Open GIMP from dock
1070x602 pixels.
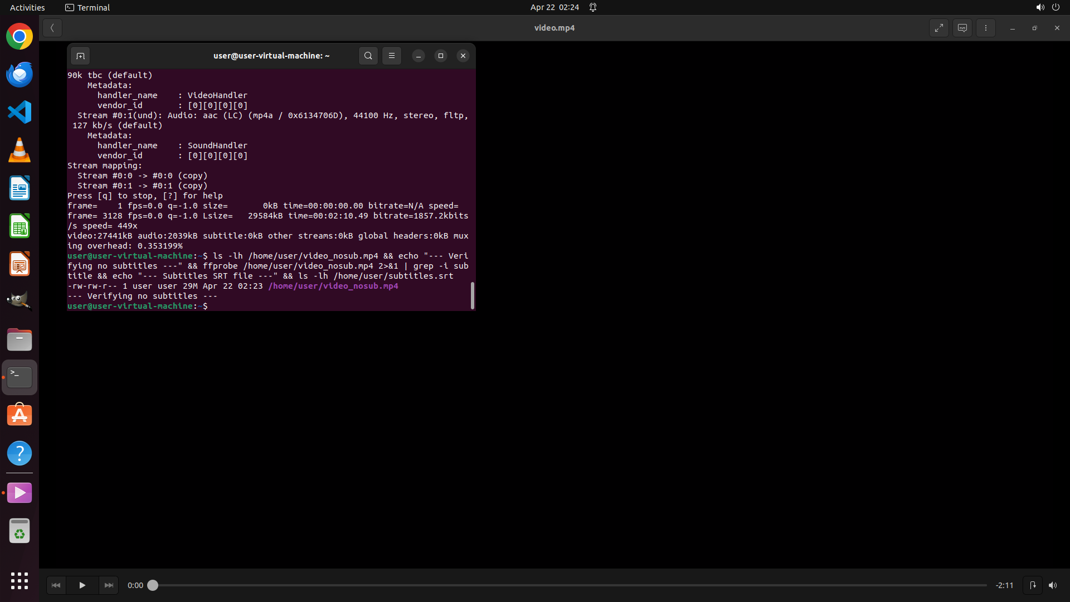[20, 302]
